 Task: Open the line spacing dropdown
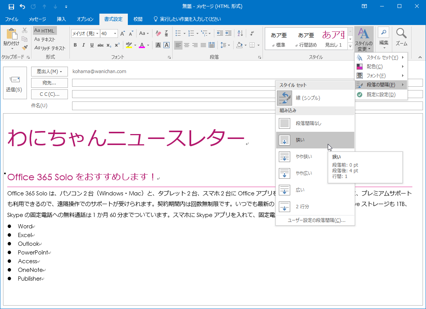click(x=225, y=45)
